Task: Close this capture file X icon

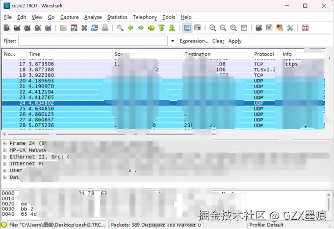Action: click(x=84, y=28)
